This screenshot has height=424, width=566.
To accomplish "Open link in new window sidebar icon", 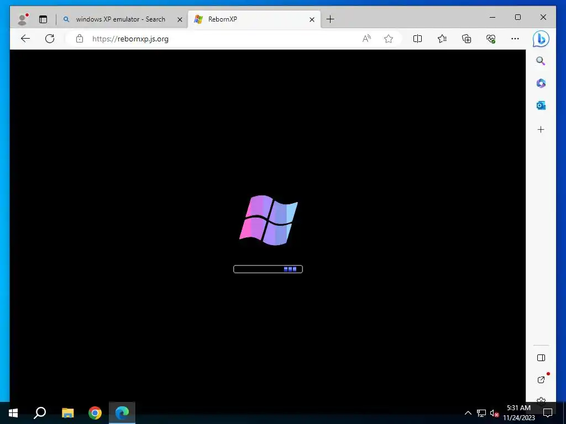I will 541,379.
